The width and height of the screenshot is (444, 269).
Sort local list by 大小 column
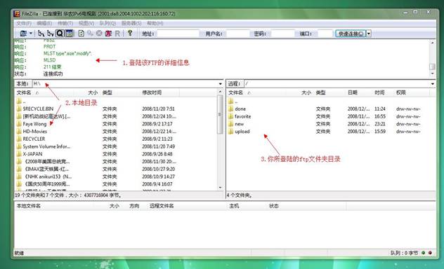(x=93, y=92)
